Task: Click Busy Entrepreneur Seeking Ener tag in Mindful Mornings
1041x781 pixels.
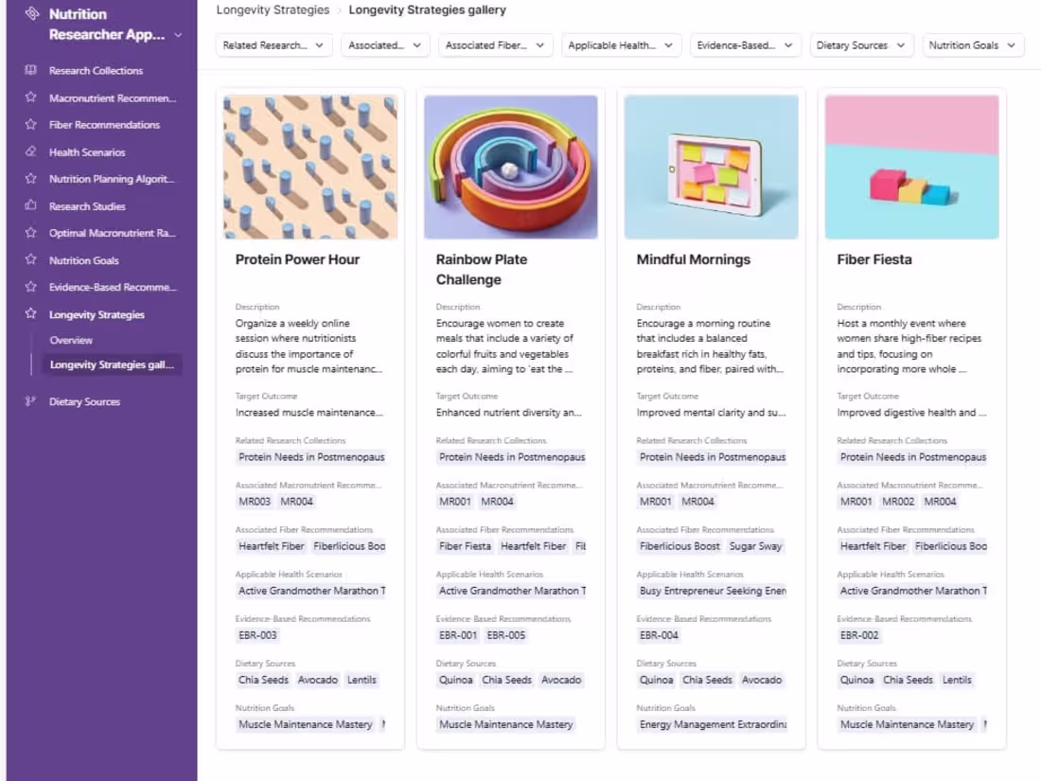Action: click(712, 591)
